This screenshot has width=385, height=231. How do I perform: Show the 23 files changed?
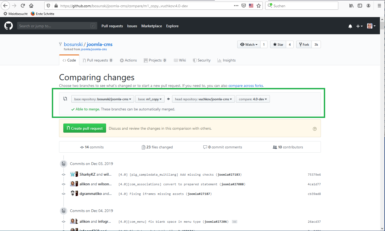click(x=157, y=147)
